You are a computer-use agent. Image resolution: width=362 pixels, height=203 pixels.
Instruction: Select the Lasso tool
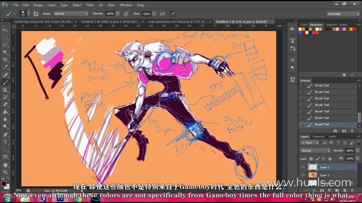coord(5,45)
